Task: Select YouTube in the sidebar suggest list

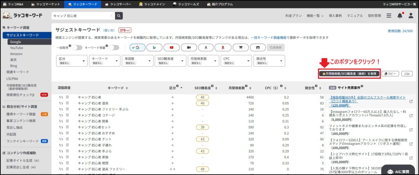Action: coord(16,48)
